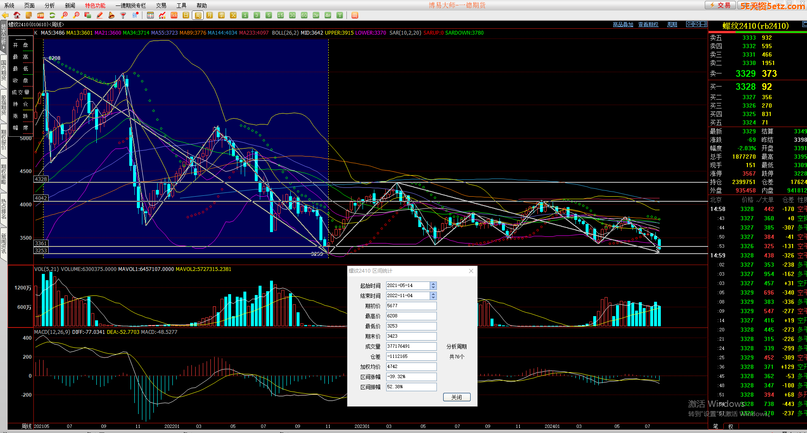Click the yellow back arrow icon
Viewport: 807px width, 433px height.
tap(5, 15)
